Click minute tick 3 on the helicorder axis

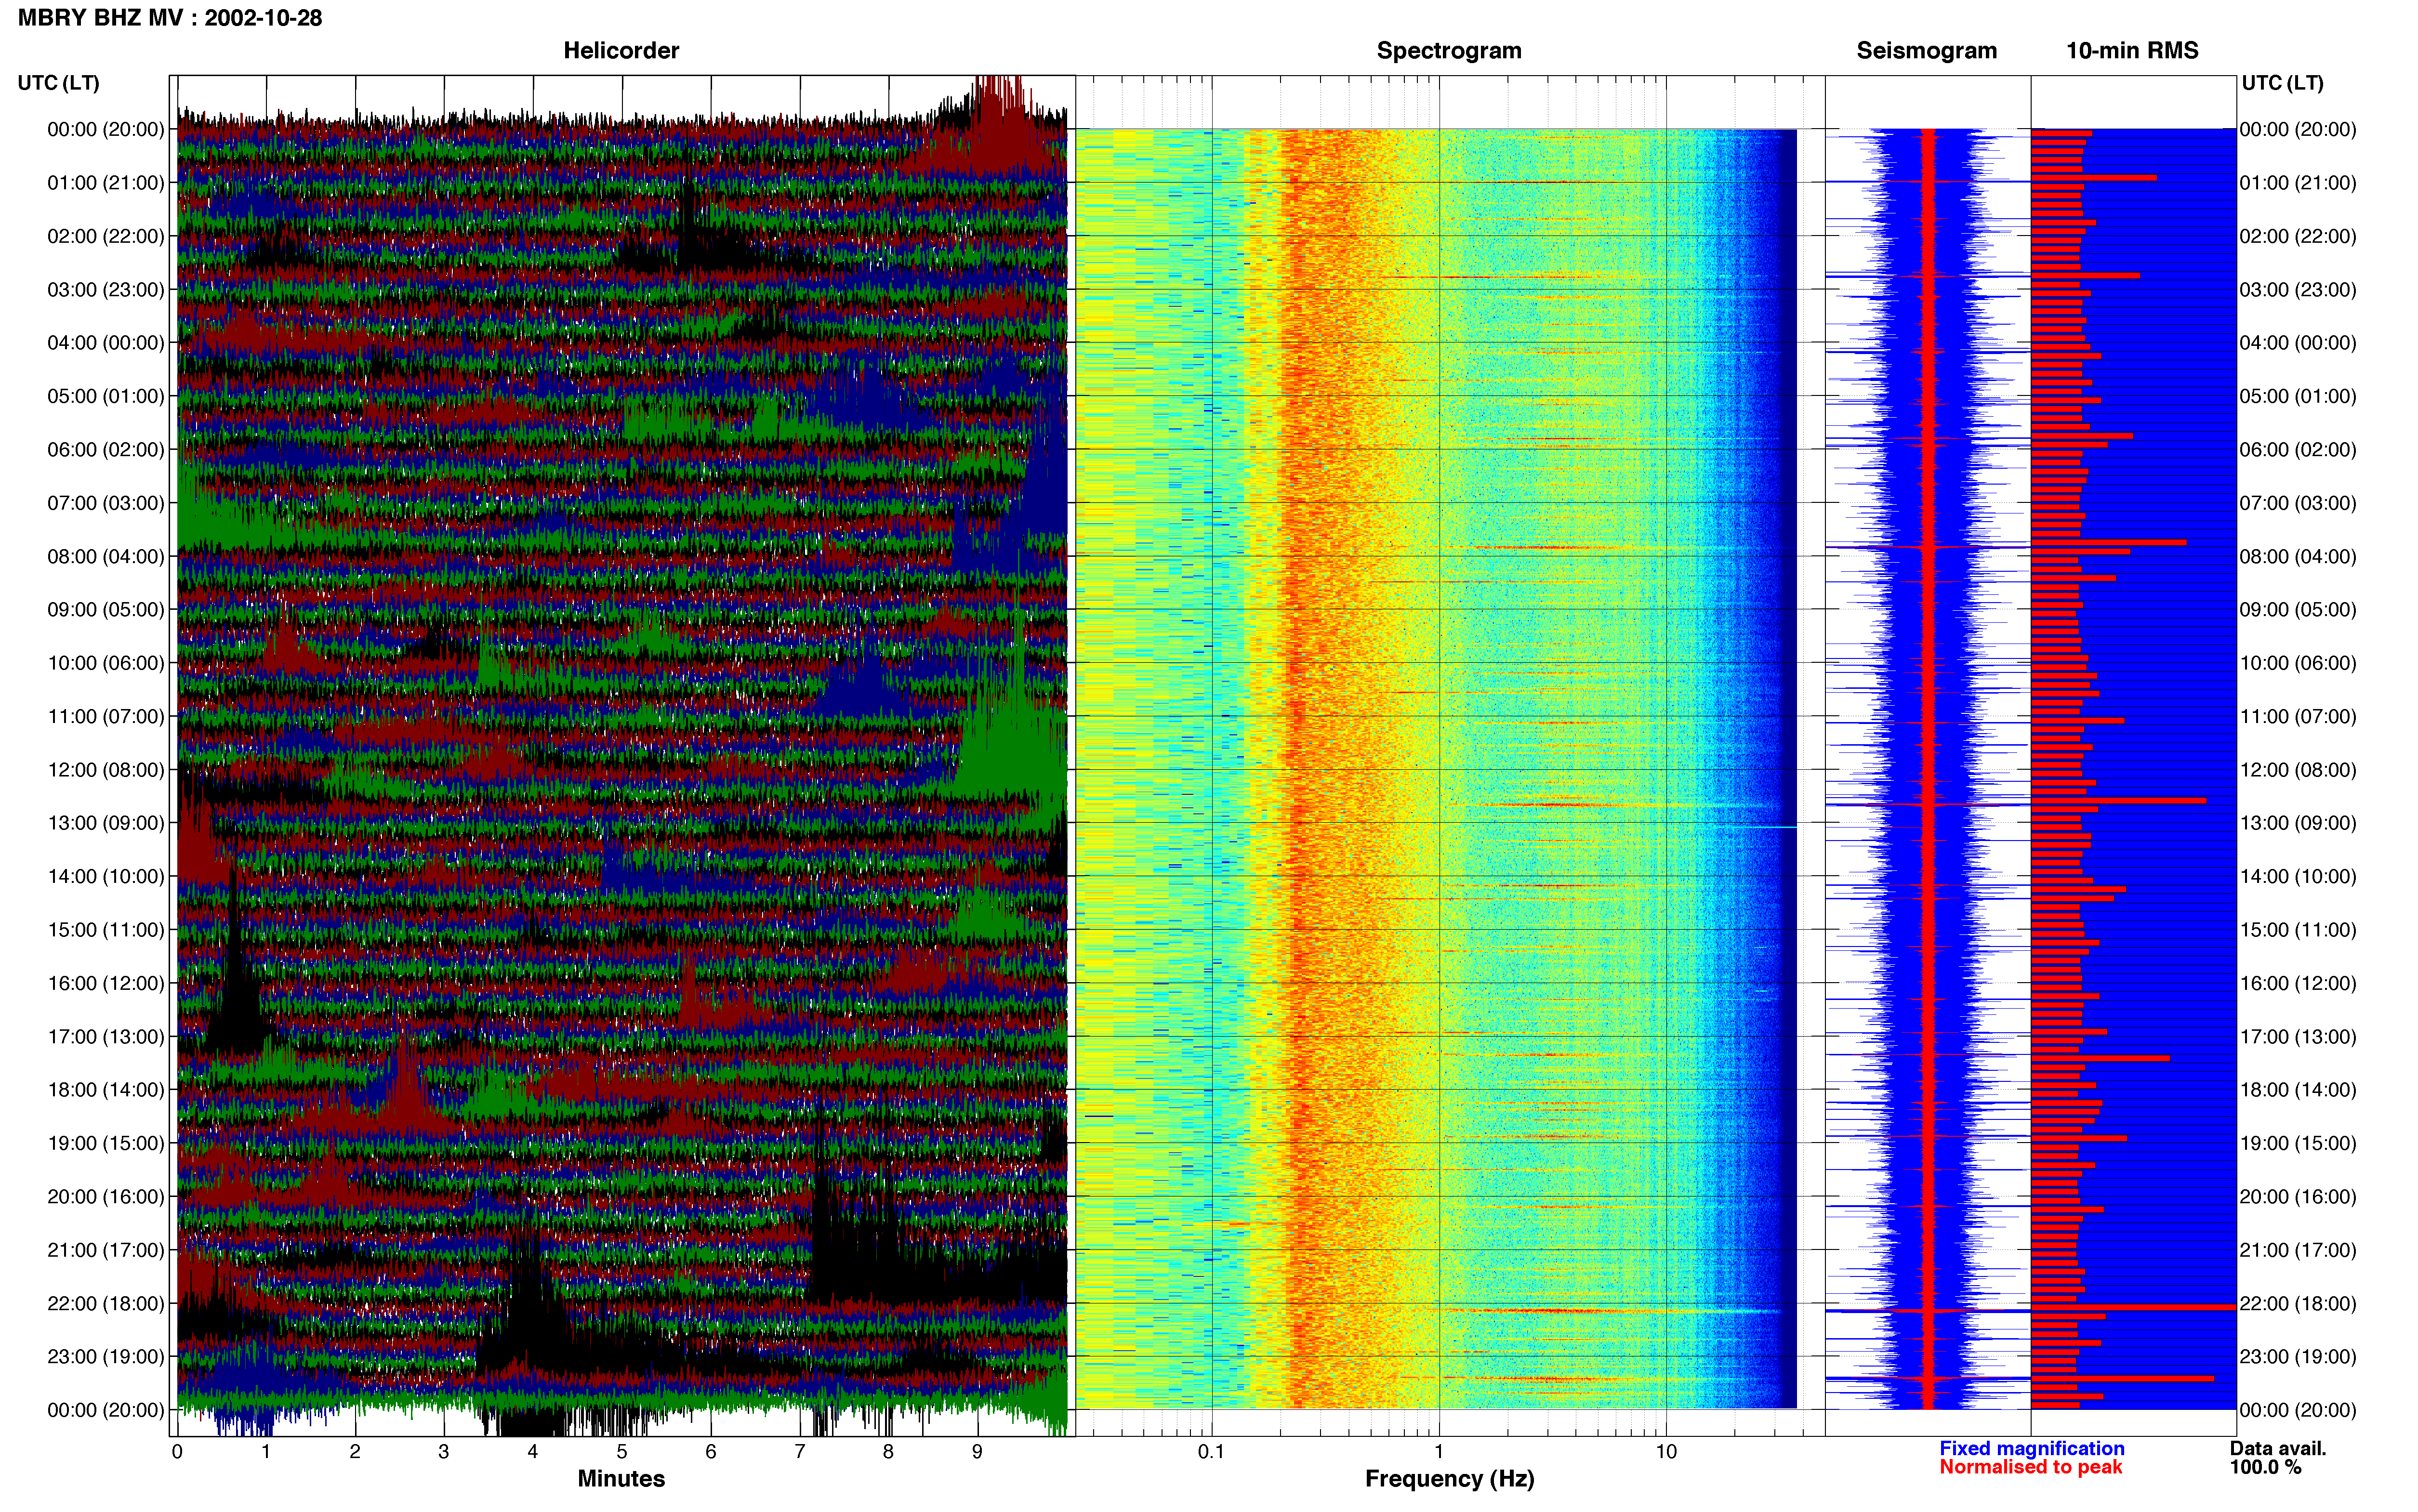click(444, 1452)
